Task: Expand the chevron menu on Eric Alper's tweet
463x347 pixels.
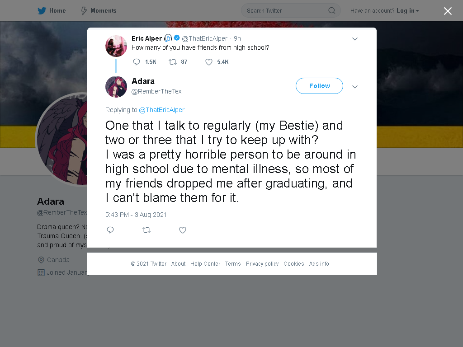Action: [355, 39]
